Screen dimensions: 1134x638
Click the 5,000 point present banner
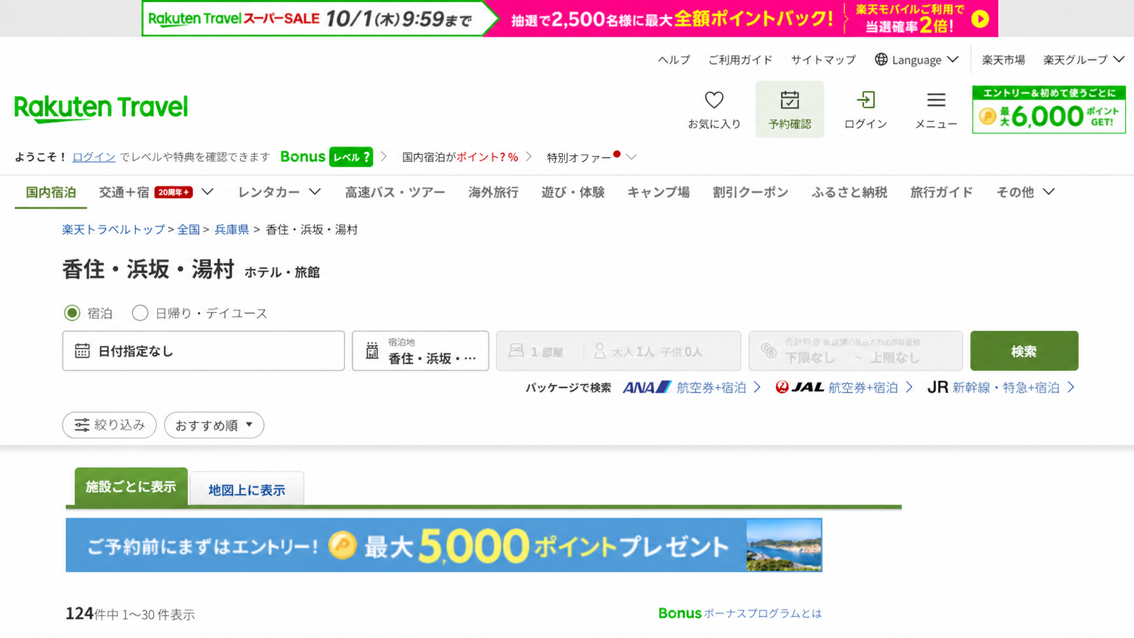click(x=444, y=545)
